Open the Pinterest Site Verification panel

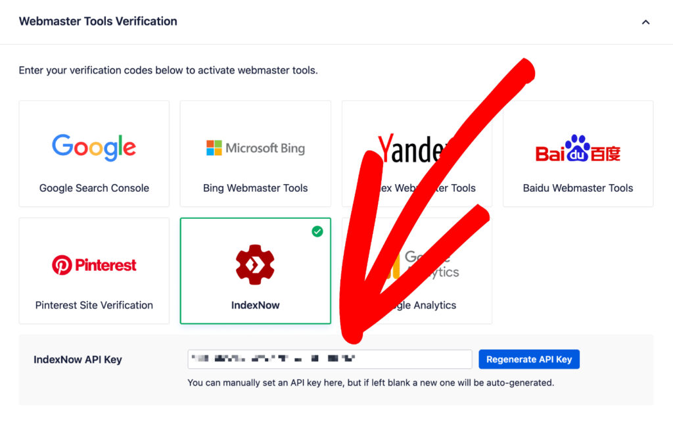(93, 271)
